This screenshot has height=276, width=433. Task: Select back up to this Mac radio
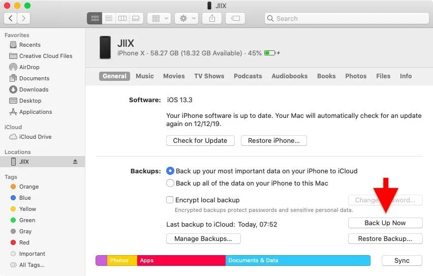170,183
